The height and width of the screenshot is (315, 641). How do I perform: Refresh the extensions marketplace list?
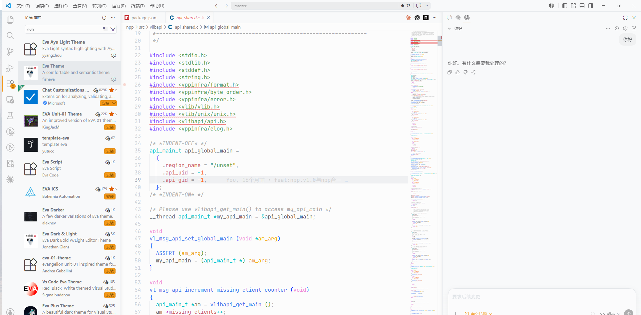(x=104, y=18)
